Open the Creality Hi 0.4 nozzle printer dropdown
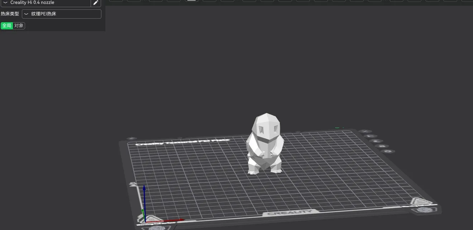The image size is (473, 230). tap(46, 3)
